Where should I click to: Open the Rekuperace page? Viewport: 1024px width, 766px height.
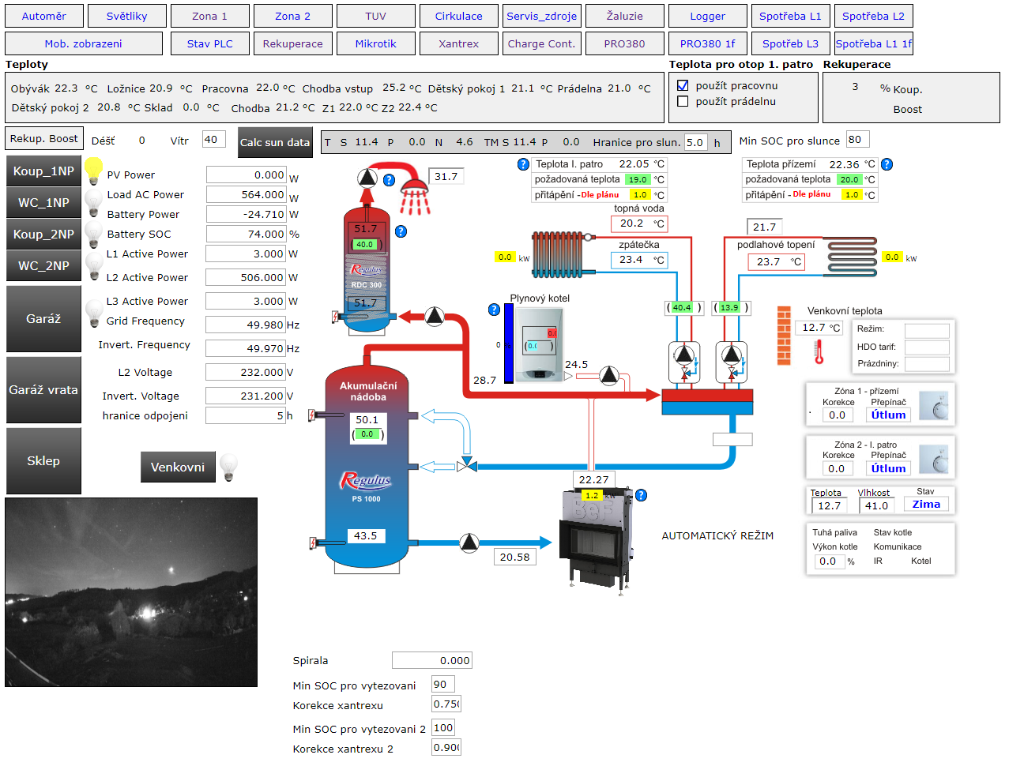tap(292, 43)
